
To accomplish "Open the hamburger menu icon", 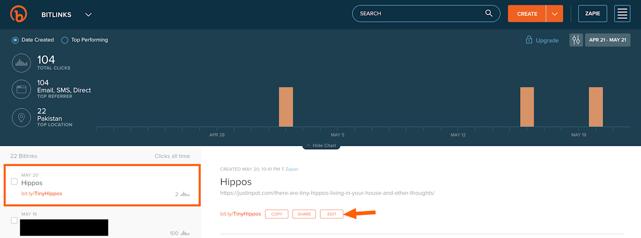I will click(x=622, y=14).
